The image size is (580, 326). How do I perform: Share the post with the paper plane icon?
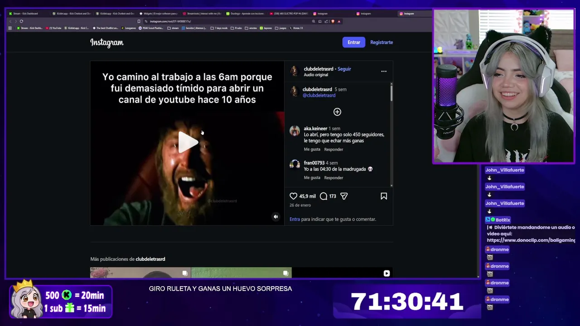pyautogui.click(x=344, y=196)
